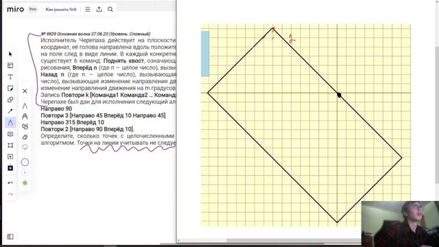Redo the last action
The image size is (439, 247).
(10, 194)
